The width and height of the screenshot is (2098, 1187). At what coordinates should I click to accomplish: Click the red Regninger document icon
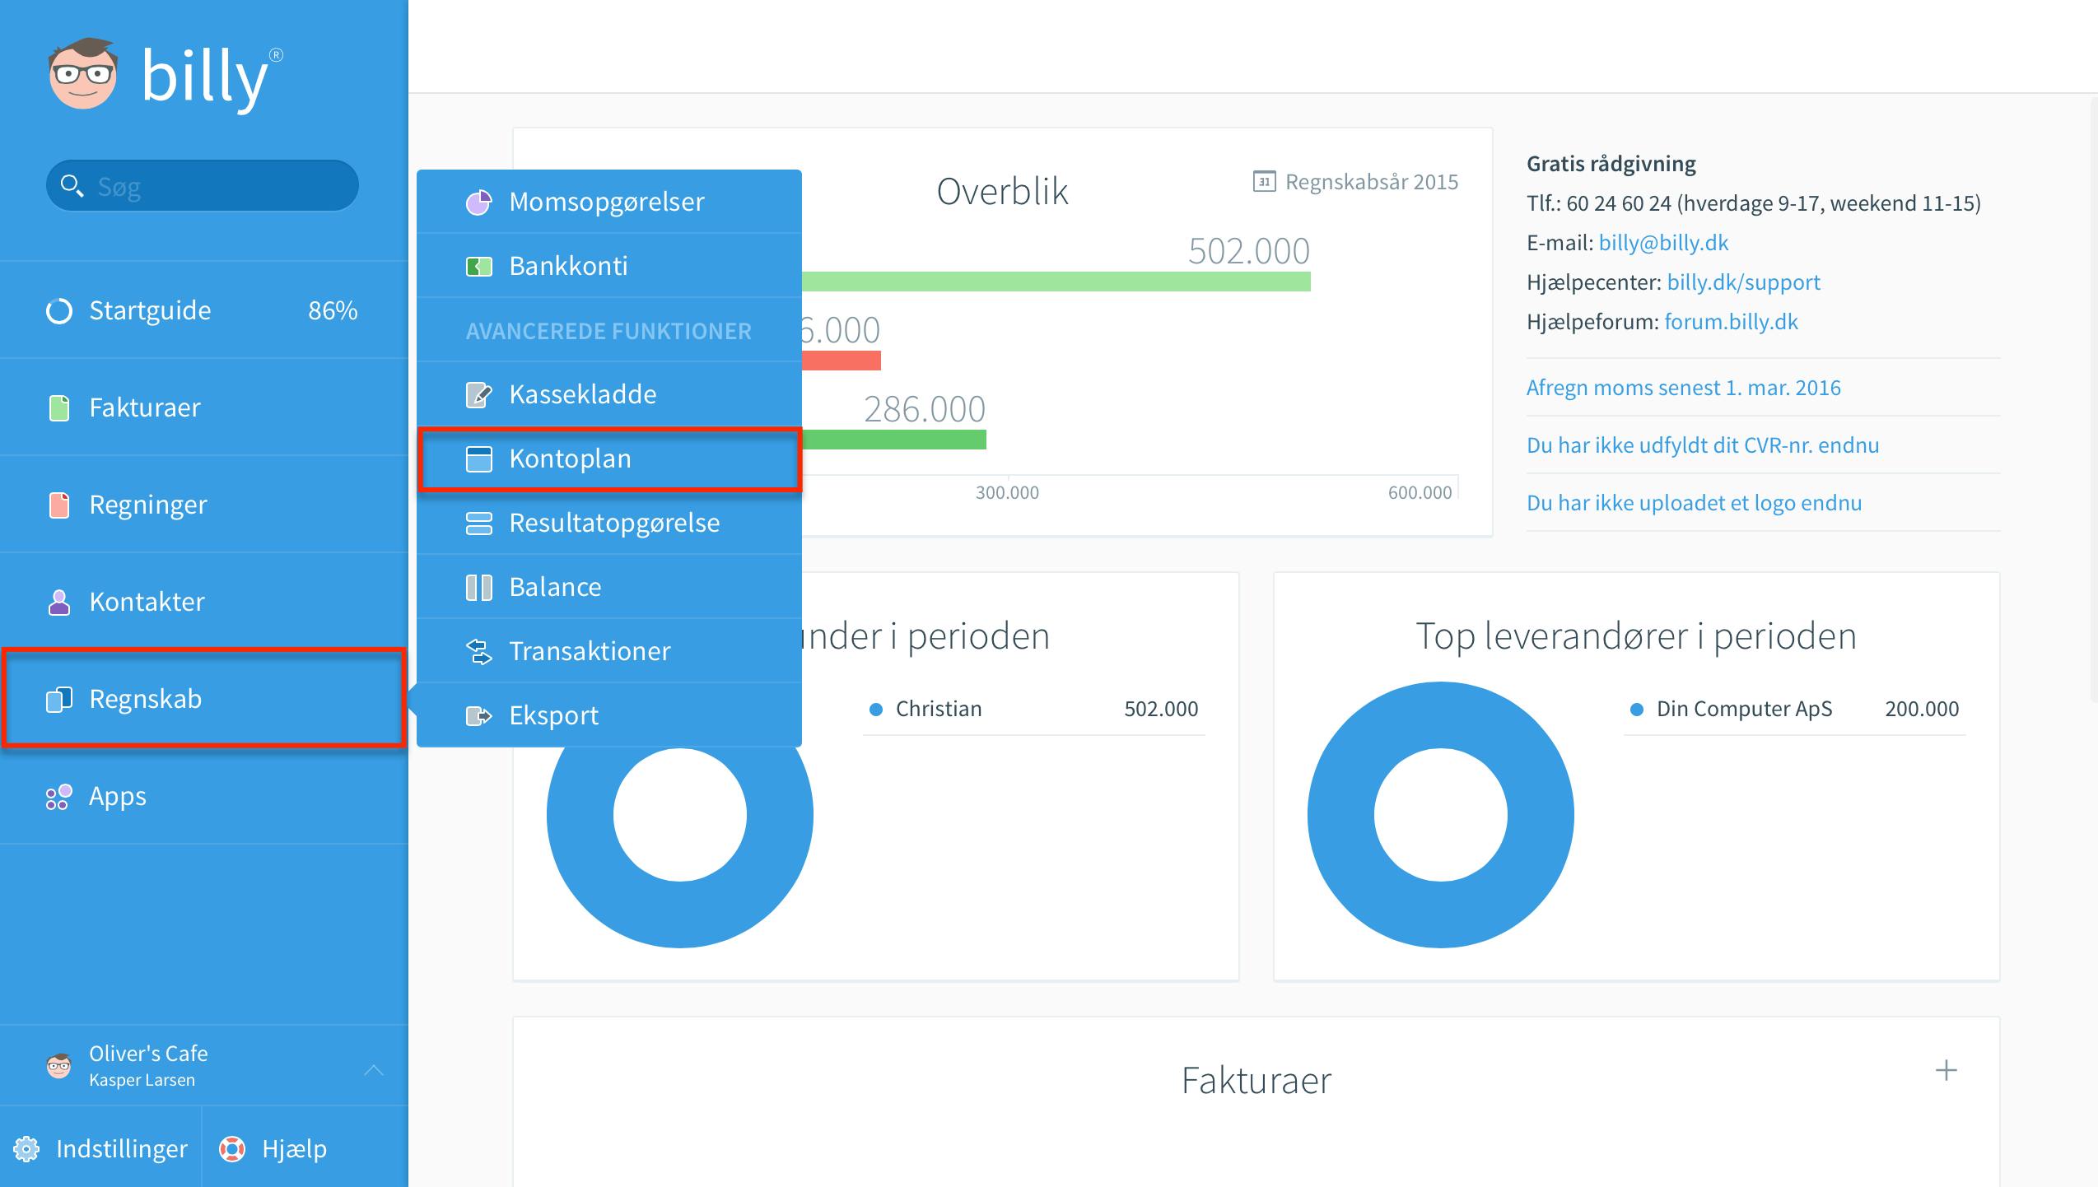(59, 505)
